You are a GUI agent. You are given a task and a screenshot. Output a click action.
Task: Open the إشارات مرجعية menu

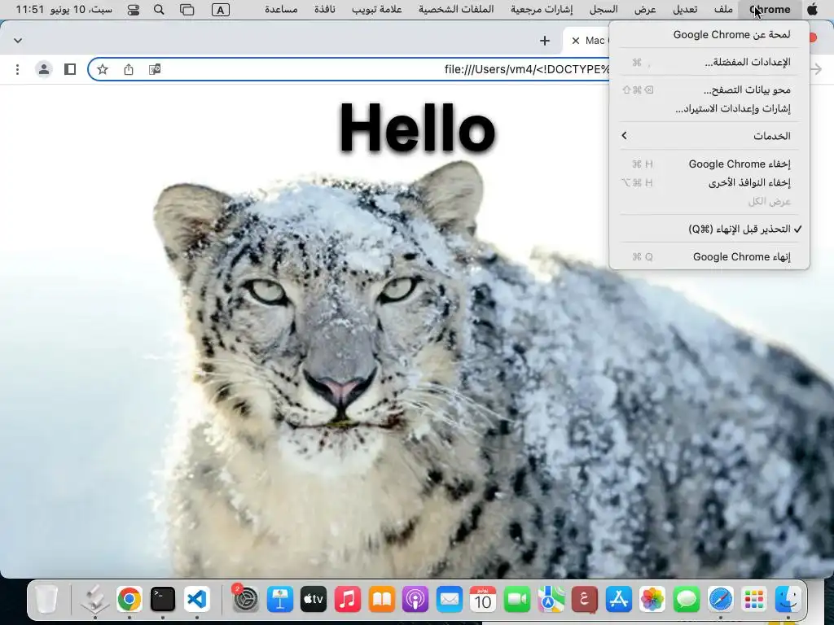542,10
